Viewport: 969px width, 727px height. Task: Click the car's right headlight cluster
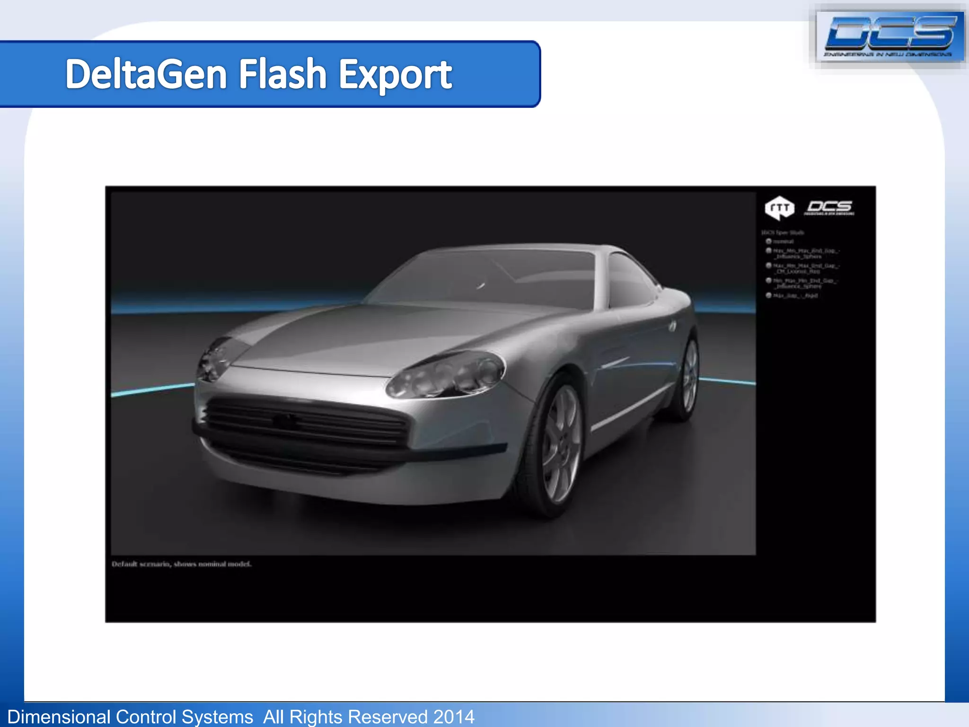(446, 375)
